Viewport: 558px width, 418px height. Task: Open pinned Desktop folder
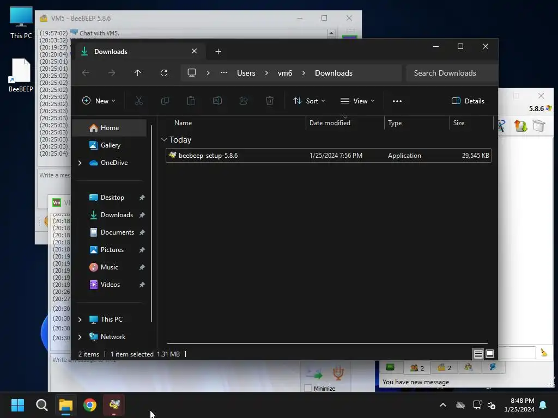[x=112, y=197]
